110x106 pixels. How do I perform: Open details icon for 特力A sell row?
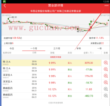pyautogui.click(x=106, y=69)
